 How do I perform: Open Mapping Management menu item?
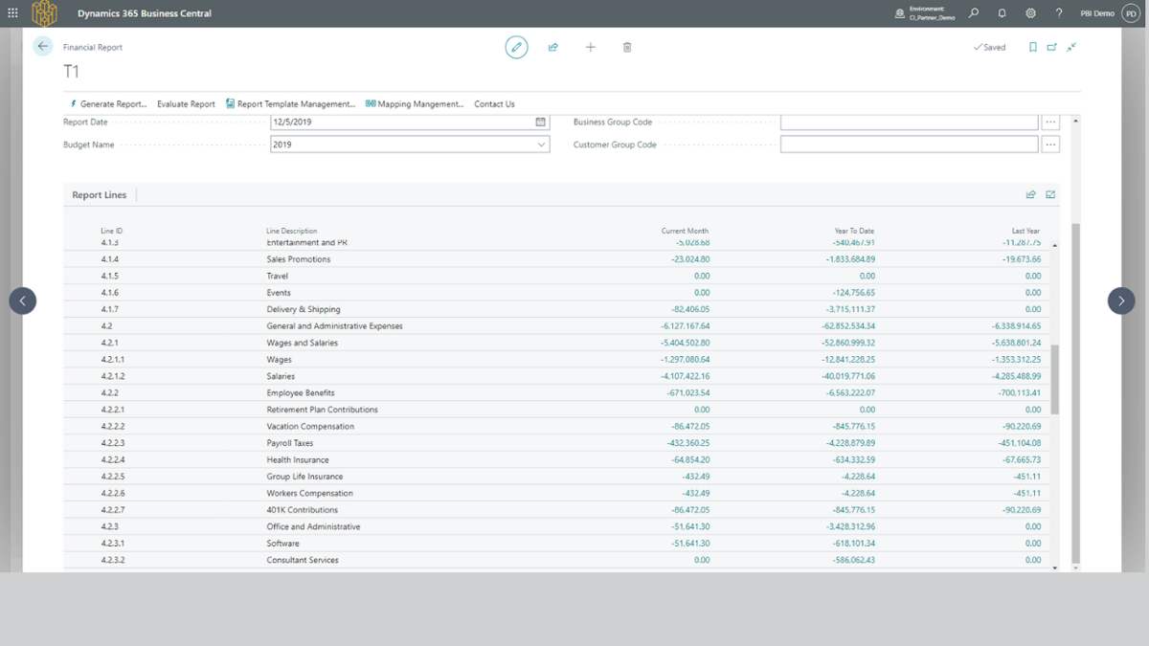pyautogui.click(x=414, y=104)
